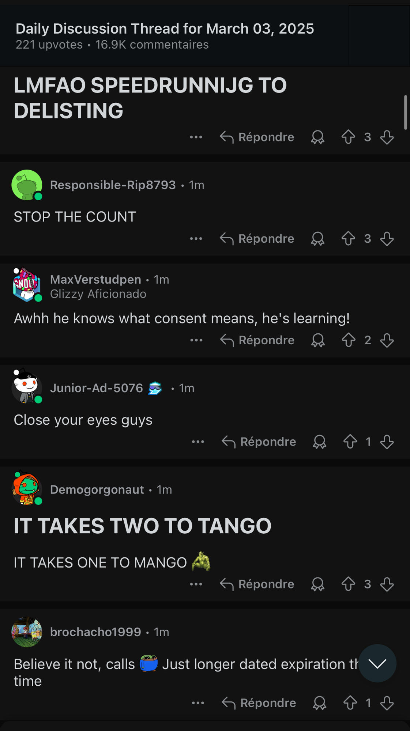Downvote brochacho1999's calls comment
Image resolution: width=410 pixels, height=731 pixels.
coord(387,703)
